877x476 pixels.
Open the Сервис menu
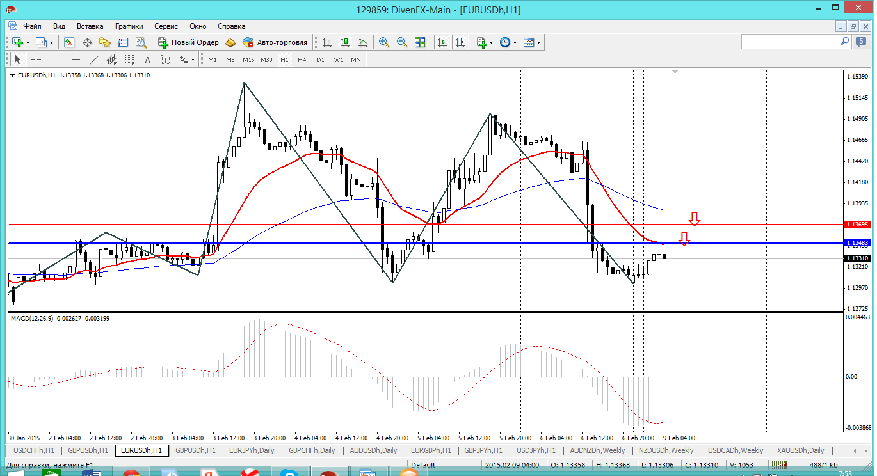[x=166, y=26]
